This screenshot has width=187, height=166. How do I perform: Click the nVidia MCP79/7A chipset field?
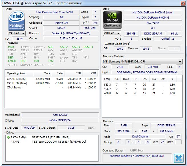pos(60,120)
